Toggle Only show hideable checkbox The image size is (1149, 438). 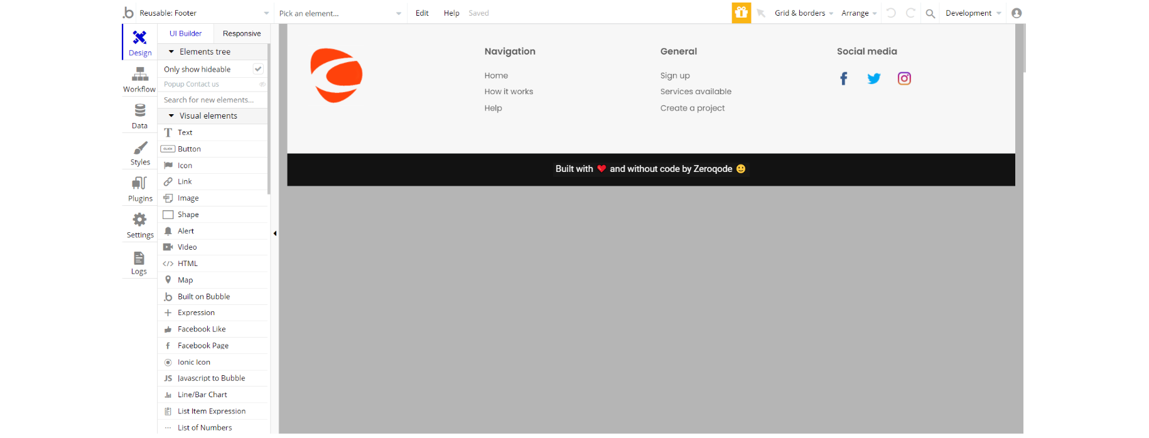point(258,69)
